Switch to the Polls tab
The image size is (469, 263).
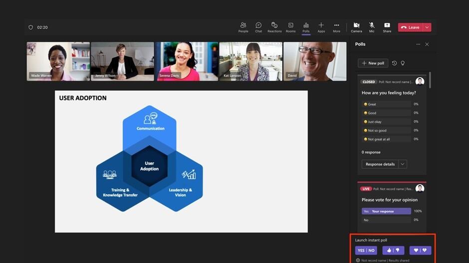306,27
